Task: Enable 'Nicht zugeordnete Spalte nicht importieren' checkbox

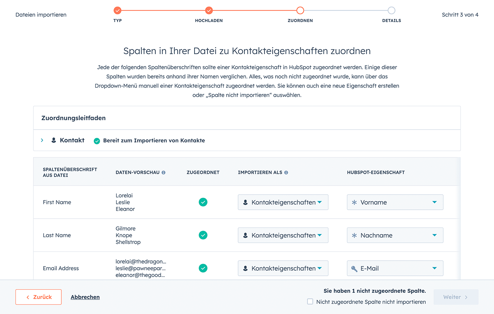Action: pyautogui.click(x=310, y=302)
